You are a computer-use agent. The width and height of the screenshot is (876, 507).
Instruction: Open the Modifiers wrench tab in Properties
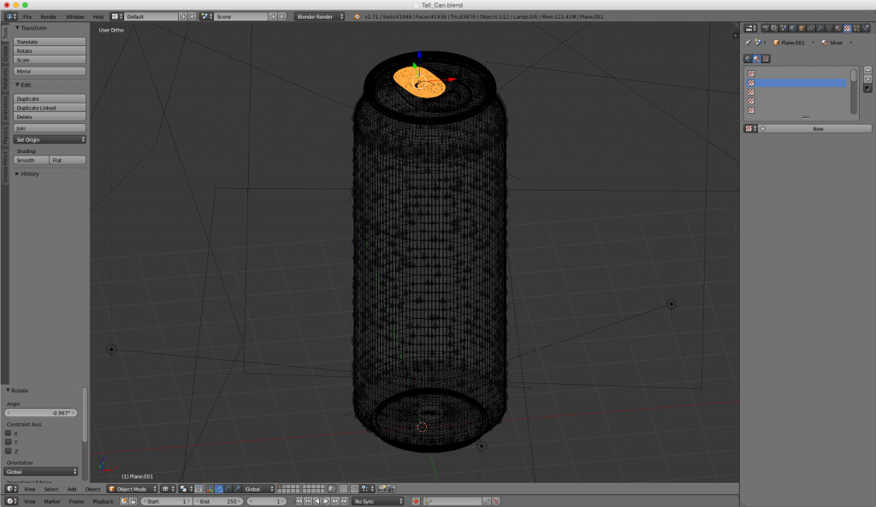pyautogui.click(x=820, y=28)
